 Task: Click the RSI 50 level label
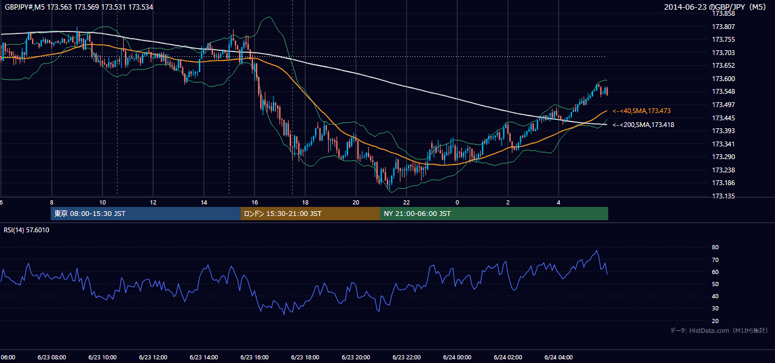pos(715,284)
